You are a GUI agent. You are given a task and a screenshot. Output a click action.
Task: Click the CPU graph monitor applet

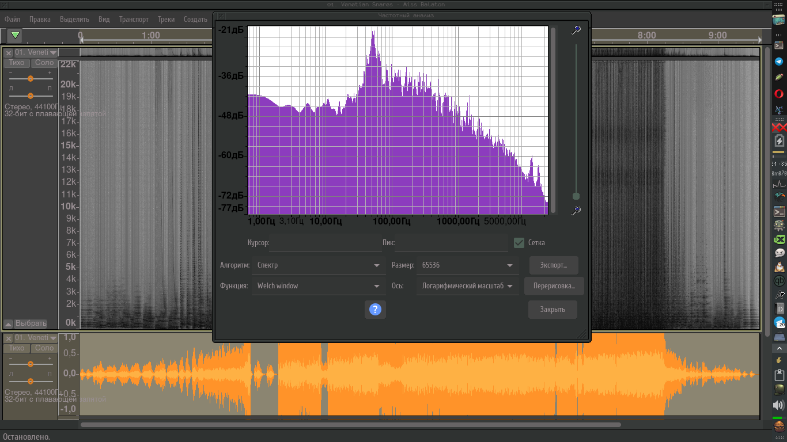[x=779, y=184]
